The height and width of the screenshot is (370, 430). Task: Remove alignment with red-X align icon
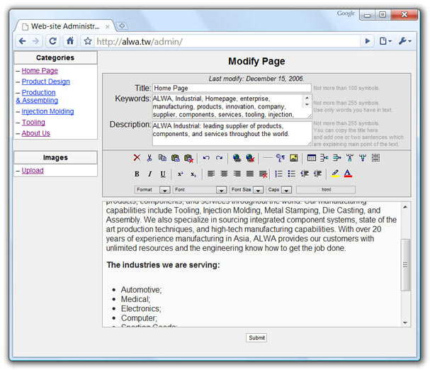tap(264, 174)
